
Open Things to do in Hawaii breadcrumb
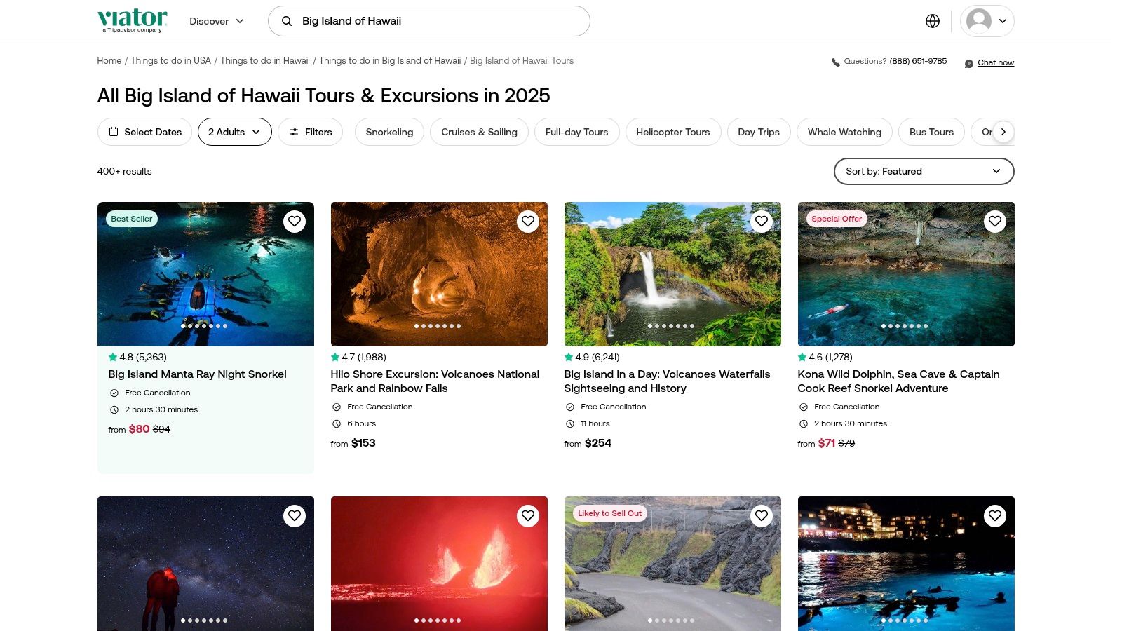click(x=265, y=61)
